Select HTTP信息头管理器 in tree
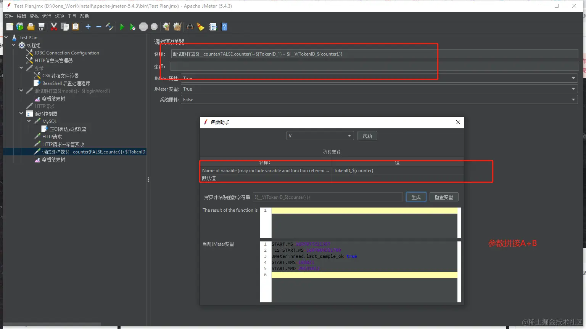This screenshot has height=329, width=586. pyautogui.click(x=53, y=61)
